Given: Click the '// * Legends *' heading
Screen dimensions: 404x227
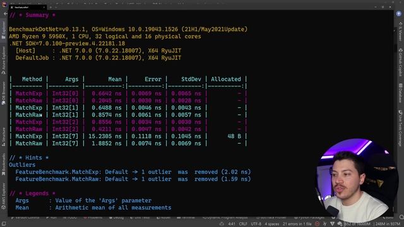Looking at the screenshot, I should (x=32, y=194).
